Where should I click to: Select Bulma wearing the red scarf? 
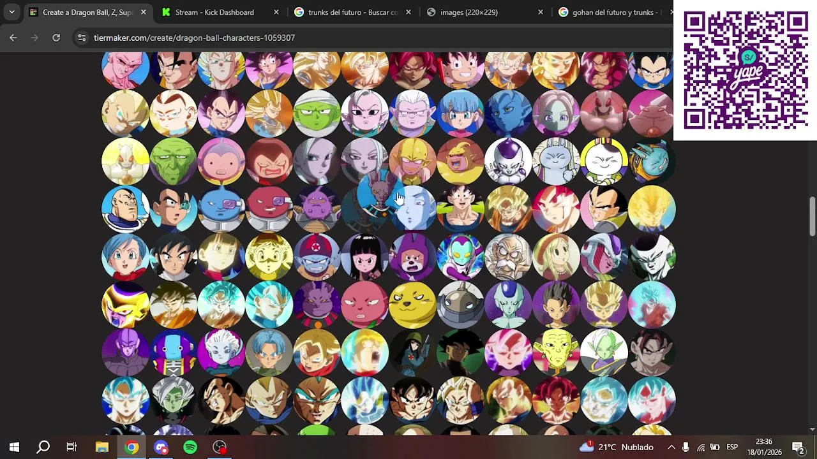pos(126,257)
